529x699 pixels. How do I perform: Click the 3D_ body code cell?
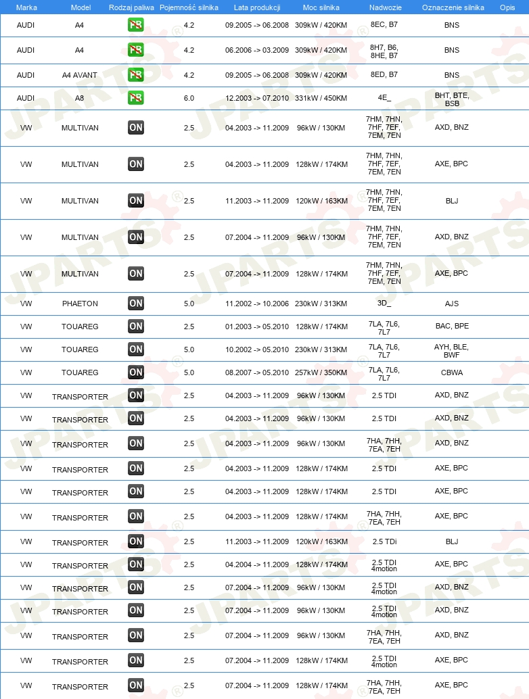(x=384, y=303)
